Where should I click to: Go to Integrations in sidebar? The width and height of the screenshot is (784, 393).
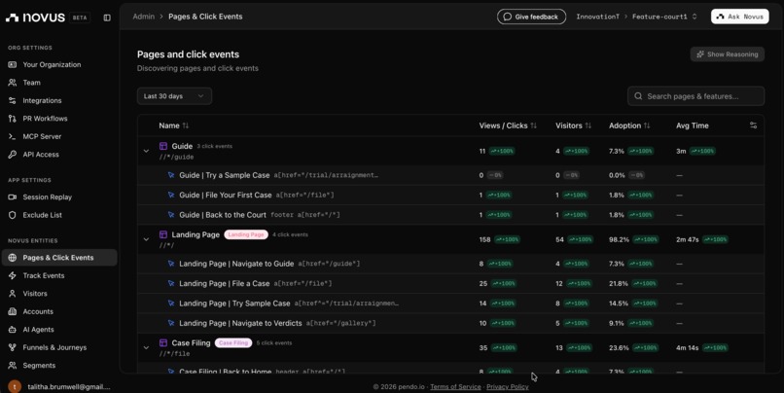coord(42,100)
